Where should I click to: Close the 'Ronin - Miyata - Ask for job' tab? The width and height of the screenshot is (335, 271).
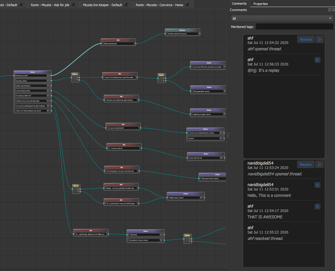point(73,5)
